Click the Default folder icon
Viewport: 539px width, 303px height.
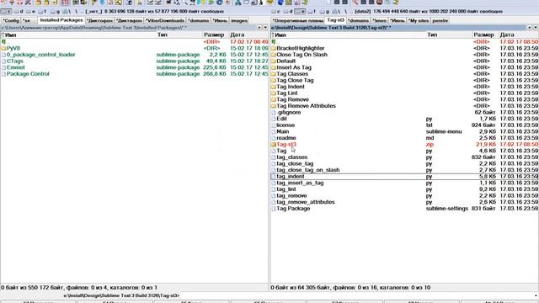(274, 61)
